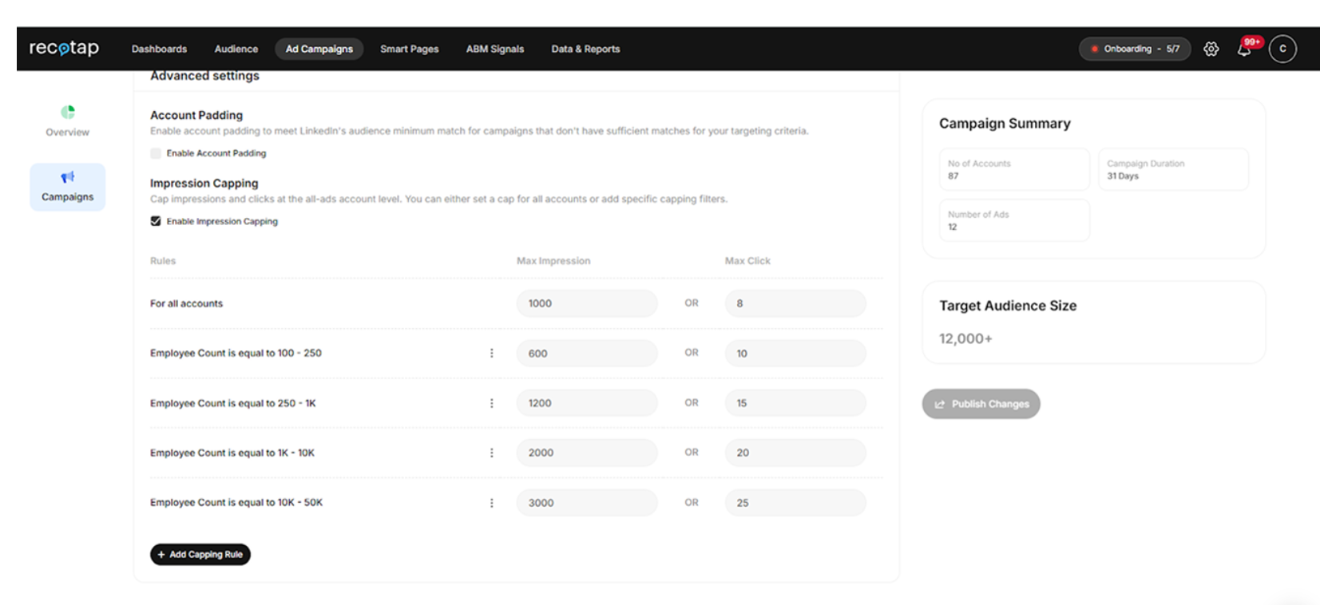Click Add Capping Rule button
Image resolution: width=1340 pixels, height=605 pixels.
[x=200, y=555]
